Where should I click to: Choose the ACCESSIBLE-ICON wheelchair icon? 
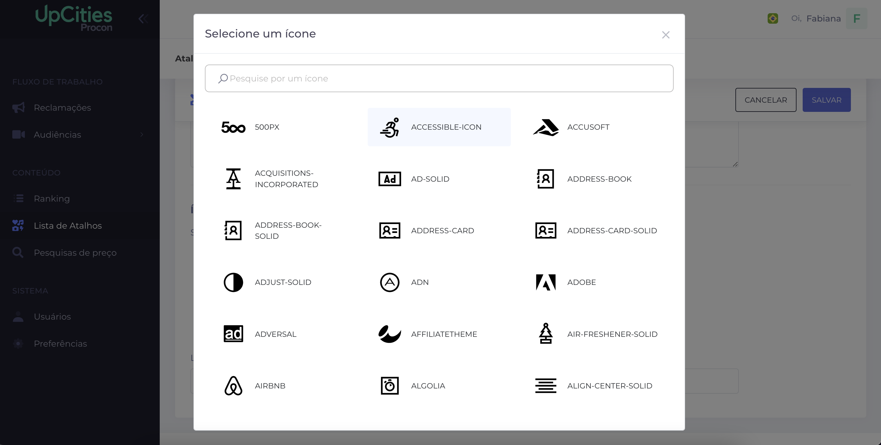click(x=390, y=127)
